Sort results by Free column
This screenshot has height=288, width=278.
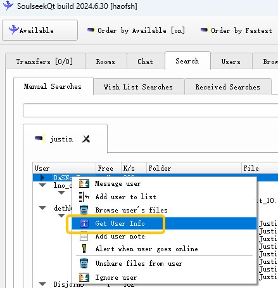[108, 168]
